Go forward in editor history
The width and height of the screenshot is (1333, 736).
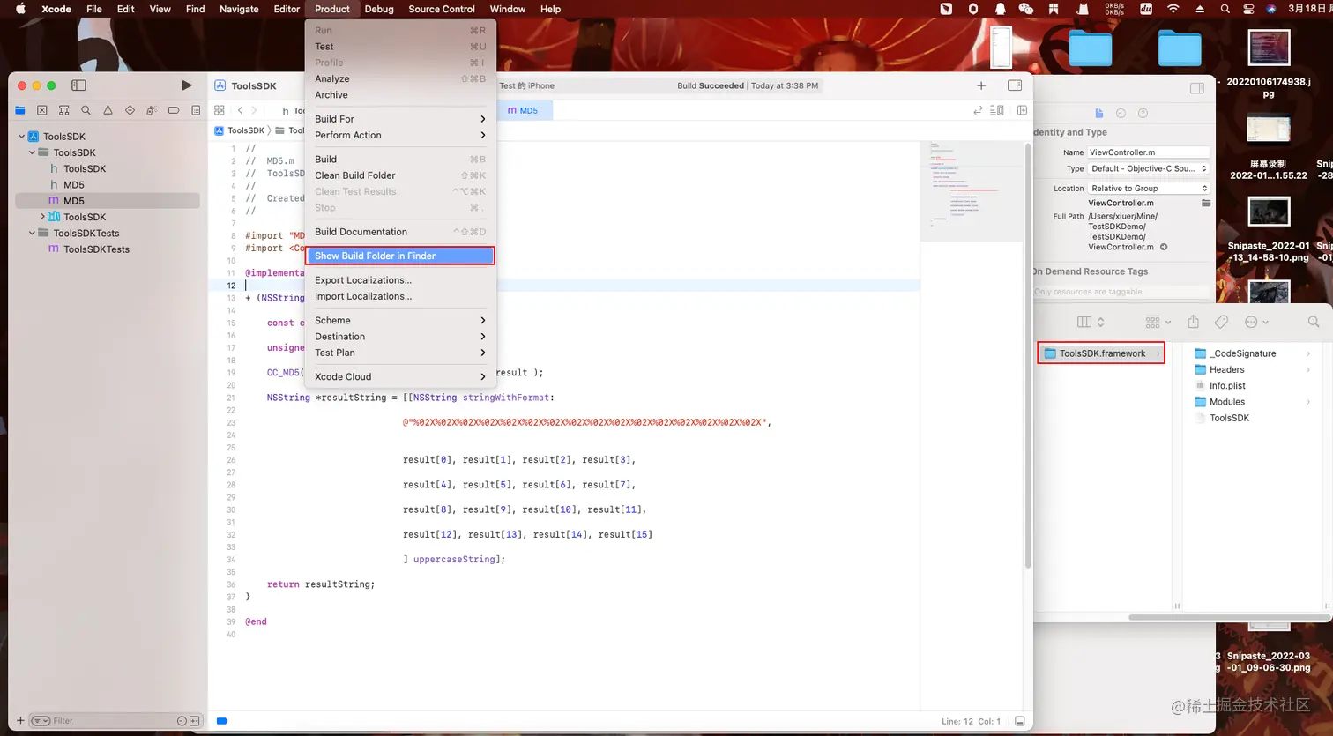(255, 110)
